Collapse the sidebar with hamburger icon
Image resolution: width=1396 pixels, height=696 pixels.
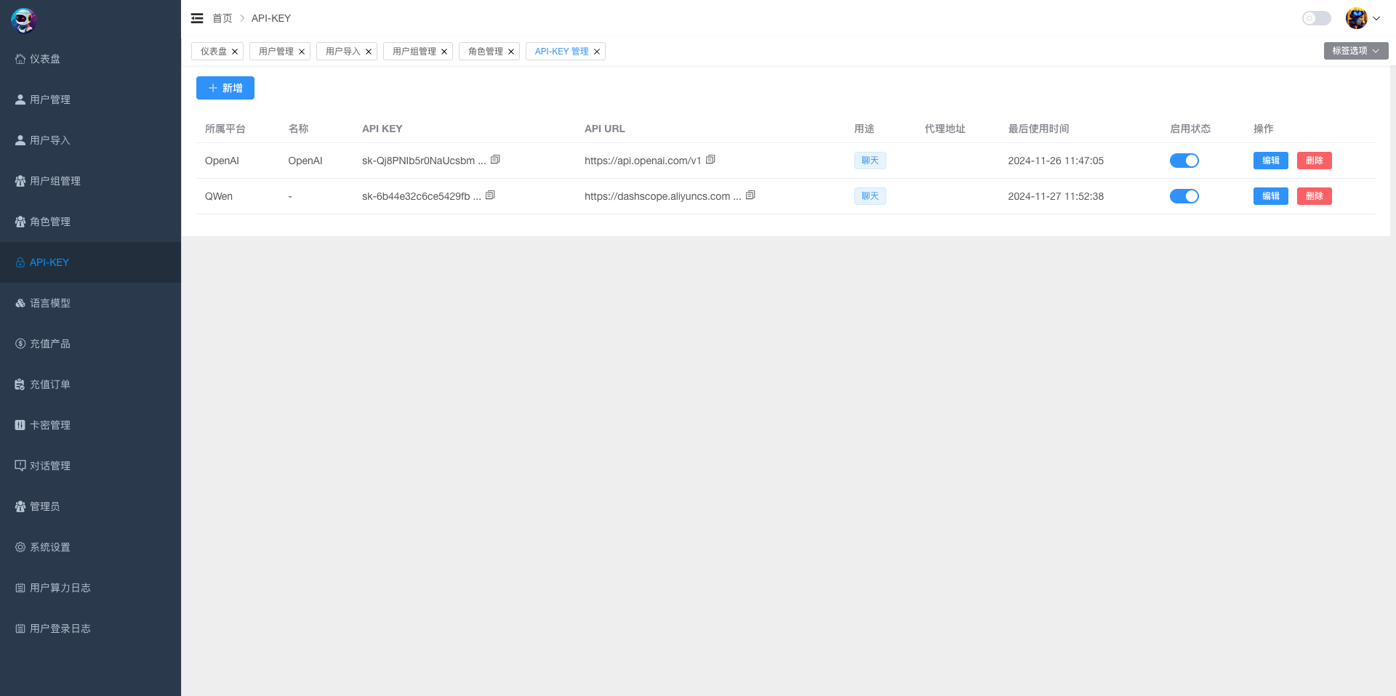click(197, 18)
